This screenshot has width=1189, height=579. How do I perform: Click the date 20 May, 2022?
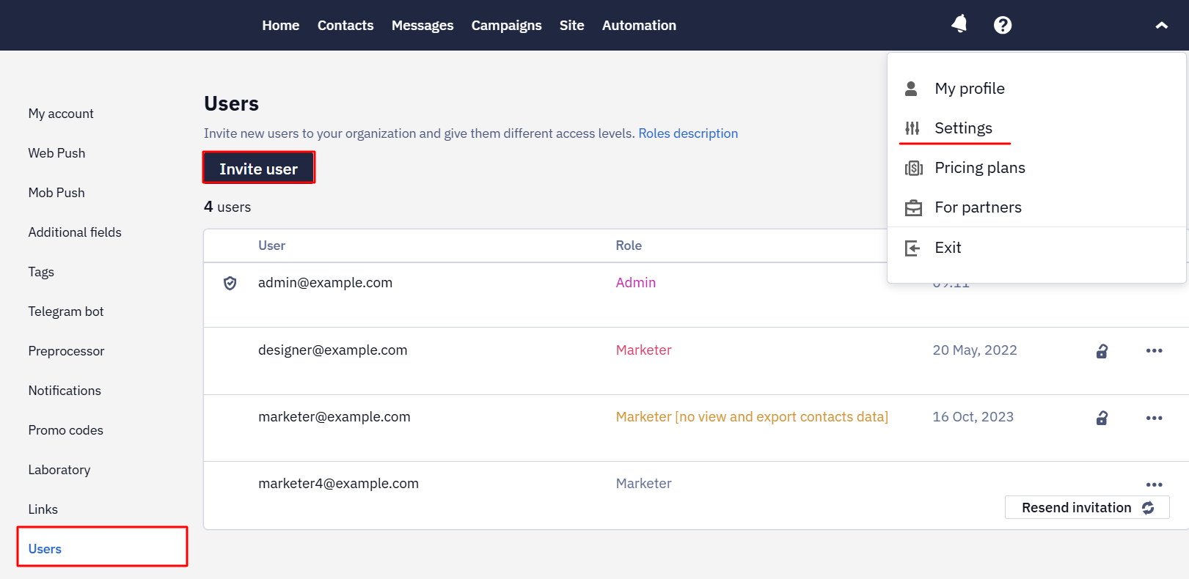click(975, 350)
